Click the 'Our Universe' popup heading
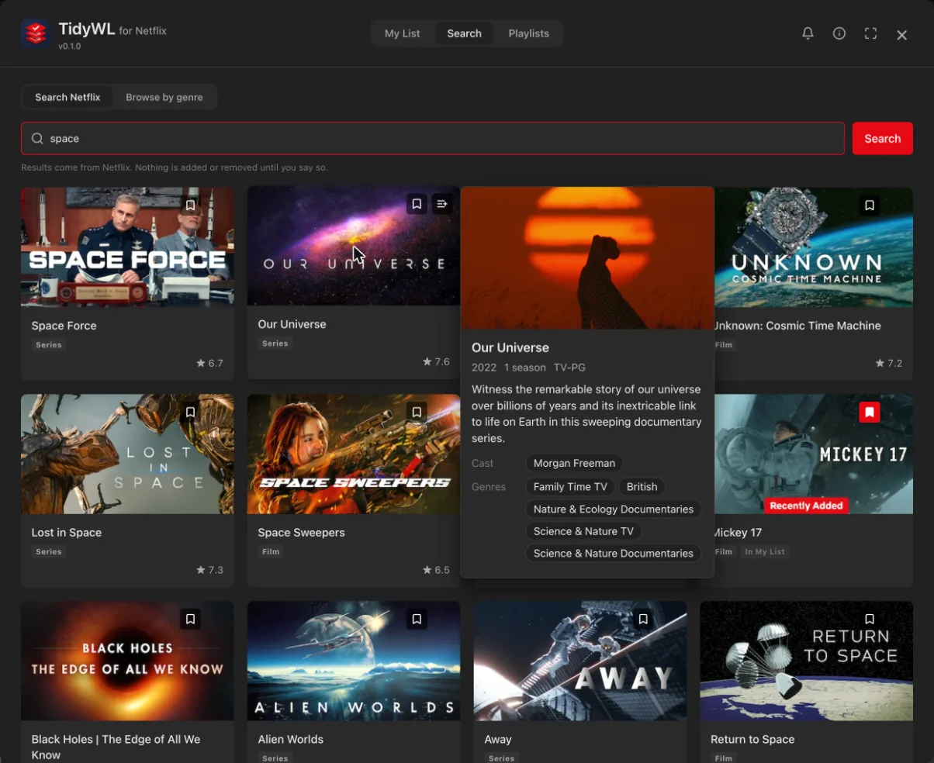The image size is (934, 763). point(510,347)
